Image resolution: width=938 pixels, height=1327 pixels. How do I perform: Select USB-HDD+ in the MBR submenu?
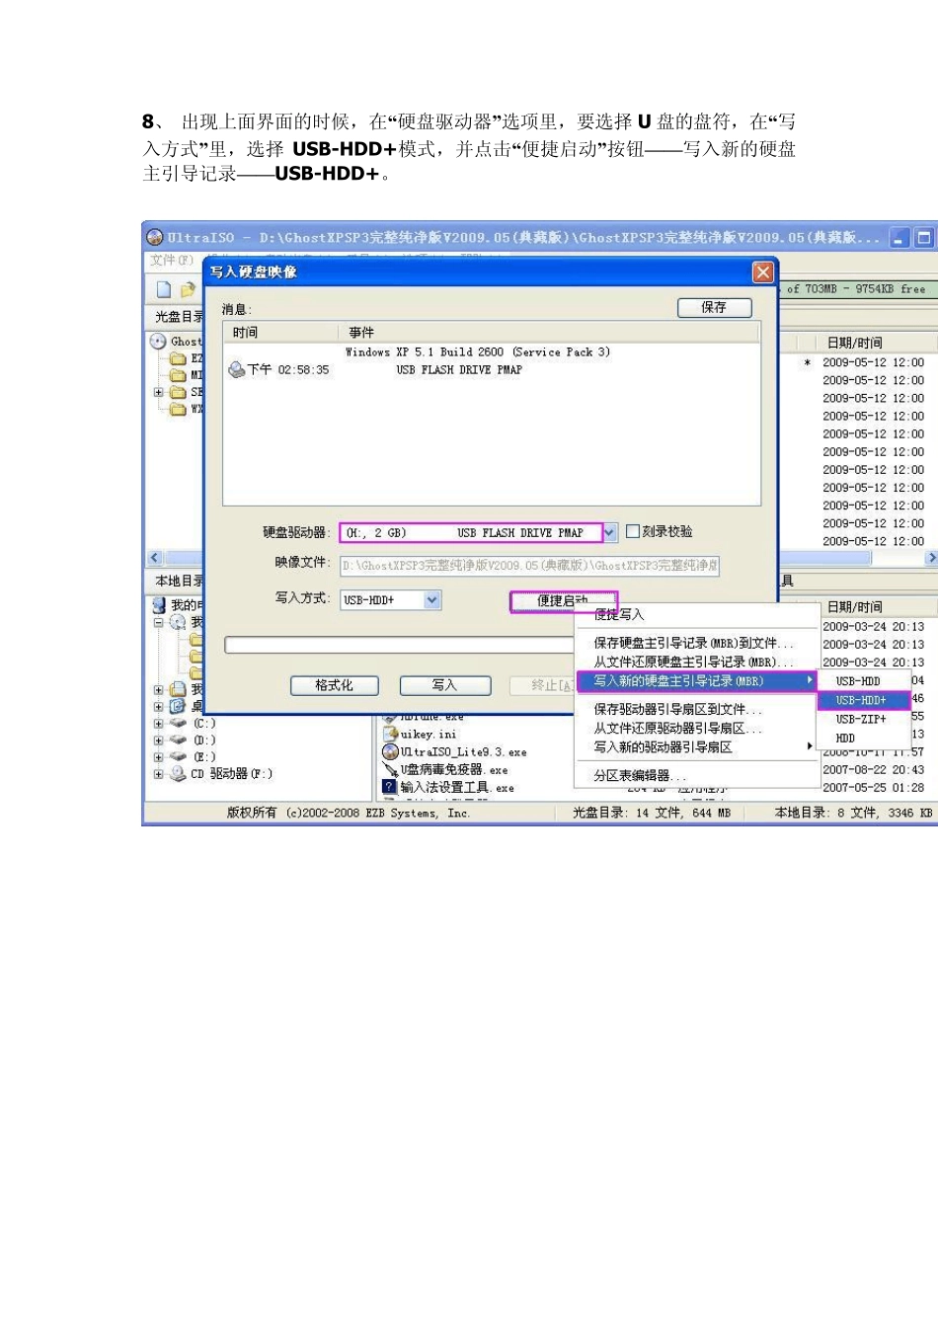pyautogui.click(x=864, y=700)
